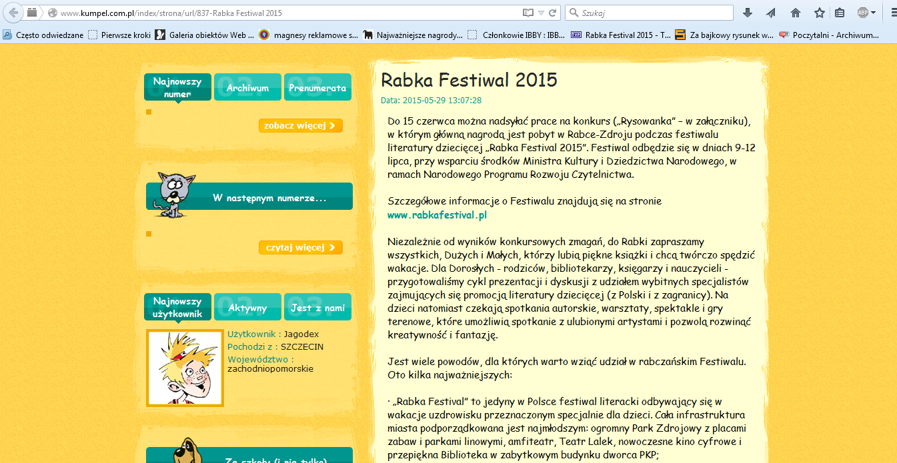Click the globe site identity icon

(52, 13)
